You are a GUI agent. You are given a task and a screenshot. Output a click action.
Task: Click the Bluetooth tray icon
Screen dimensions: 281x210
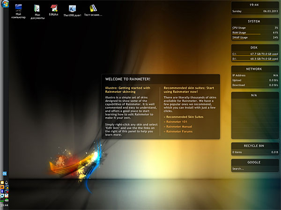pos(2,191)
